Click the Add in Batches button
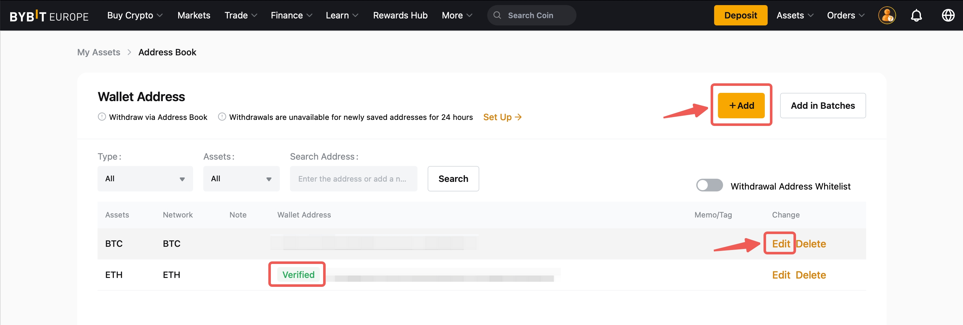The height and width of the screenshot is (325, 963). coord(822,106)
